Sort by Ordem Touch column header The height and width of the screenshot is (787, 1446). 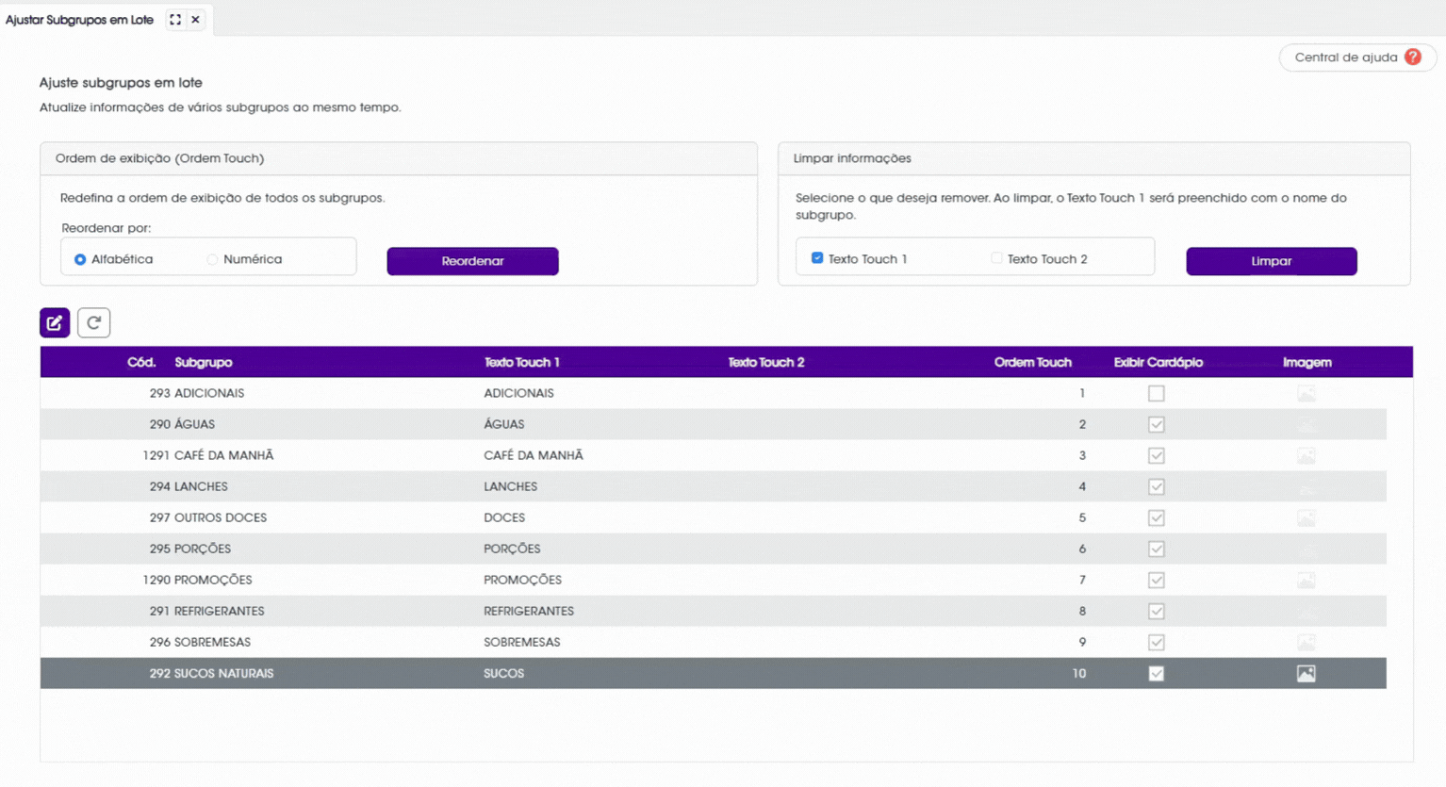coord(1032,362)
